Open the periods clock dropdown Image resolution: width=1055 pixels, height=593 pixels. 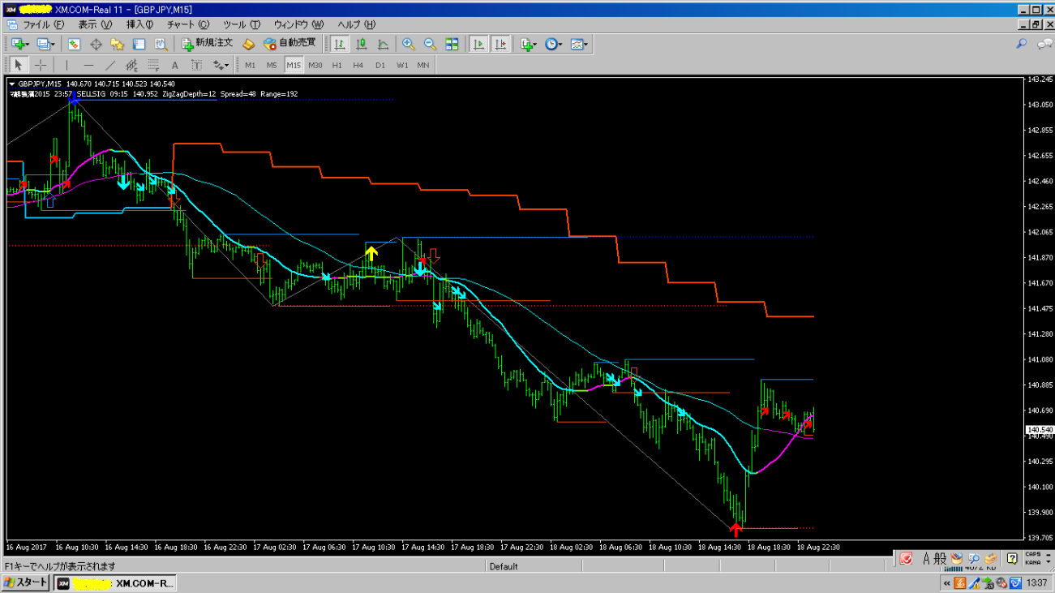click(555, 45)
